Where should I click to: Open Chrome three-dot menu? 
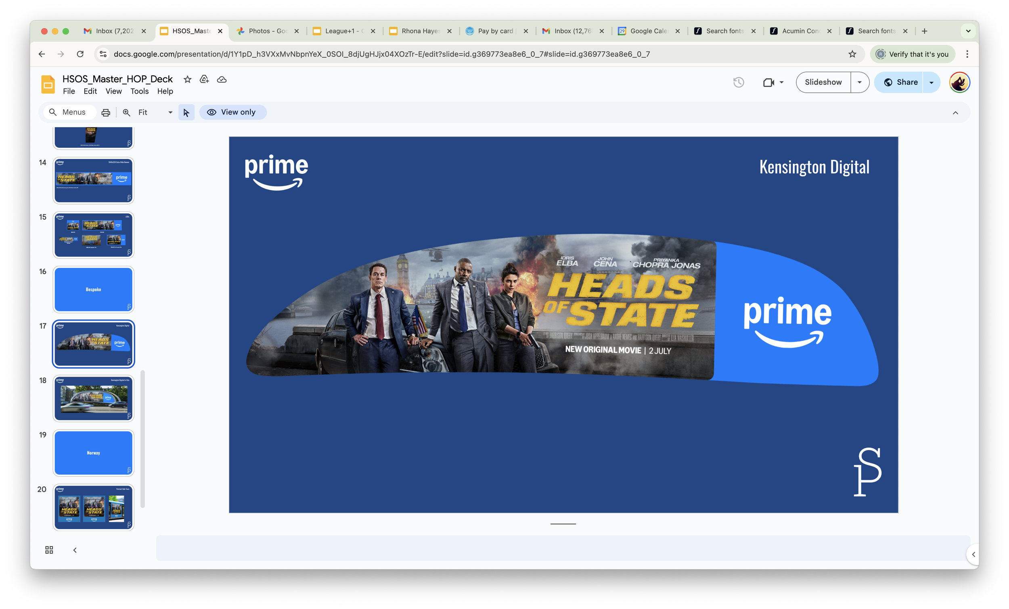pos(967,54)
